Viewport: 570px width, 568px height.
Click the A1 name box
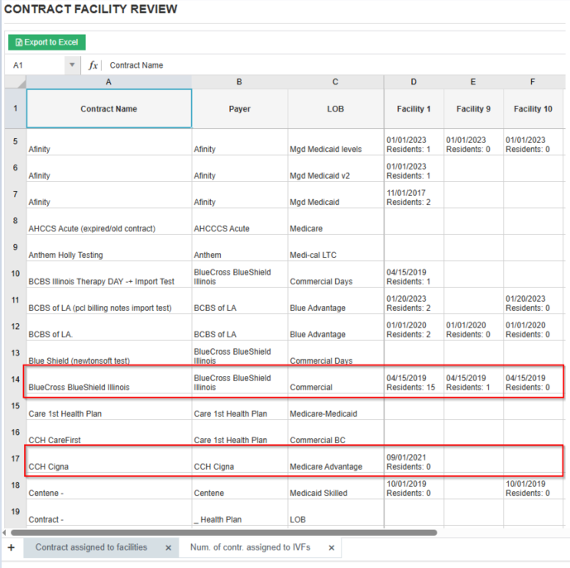pyautogui.click(x=36, y=65)
